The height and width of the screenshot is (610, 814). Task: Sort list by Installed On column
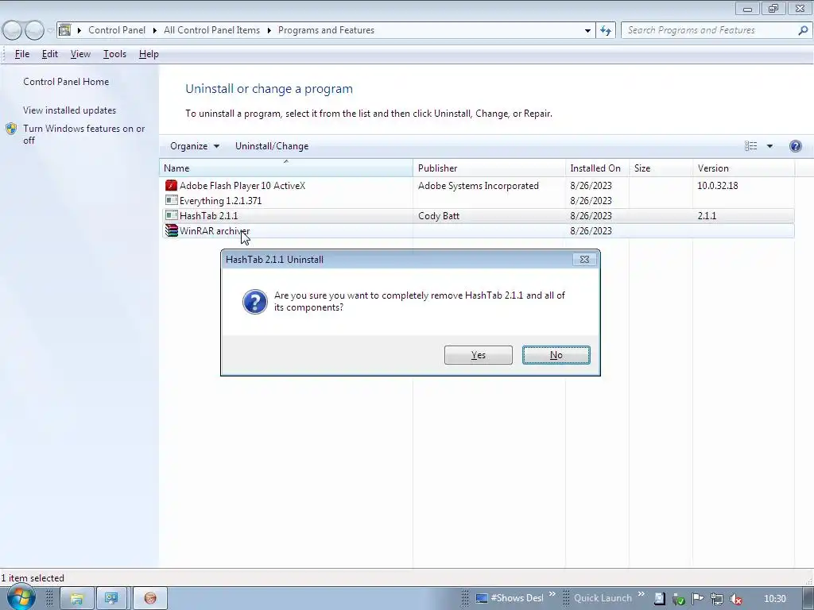[x=597, y=168]
